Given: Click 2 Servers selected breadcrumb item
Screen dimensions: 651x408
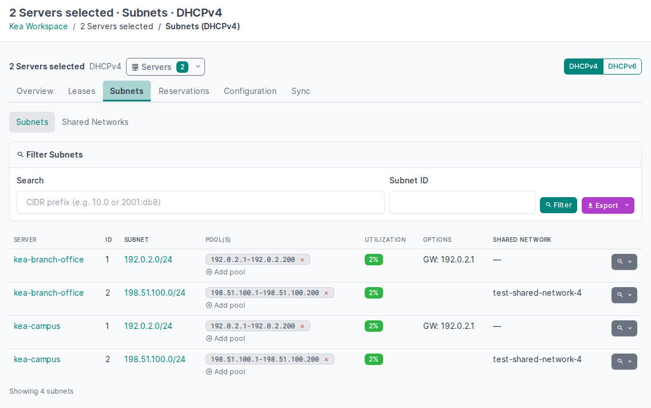Looking at the screenshot, I should pyautogui.click(x=117, y=26).
